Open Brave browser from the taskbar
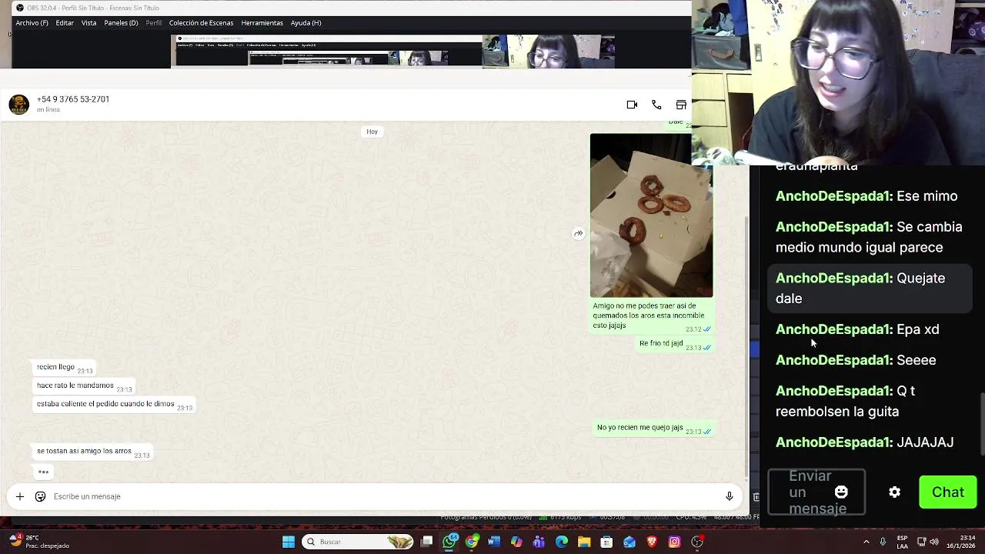The height and width of the screenshot is (554, 985). pos(652,542)
